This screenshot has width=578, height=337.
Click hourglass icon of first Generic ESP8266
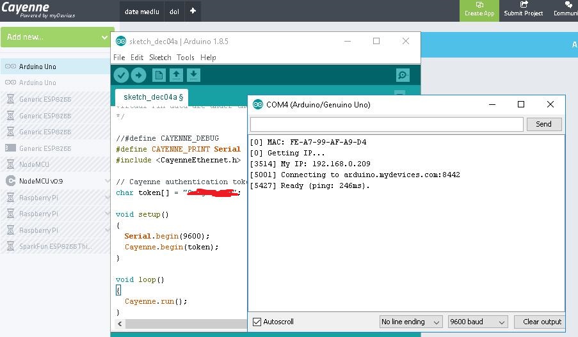[x=11, y=99]
